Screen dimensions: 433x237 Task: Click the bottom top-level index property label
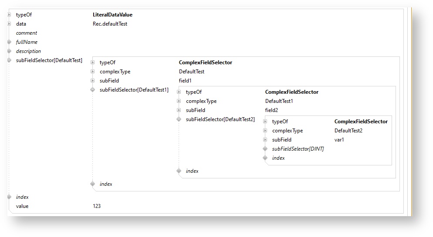pyautogui.click(x=22, y=197)
